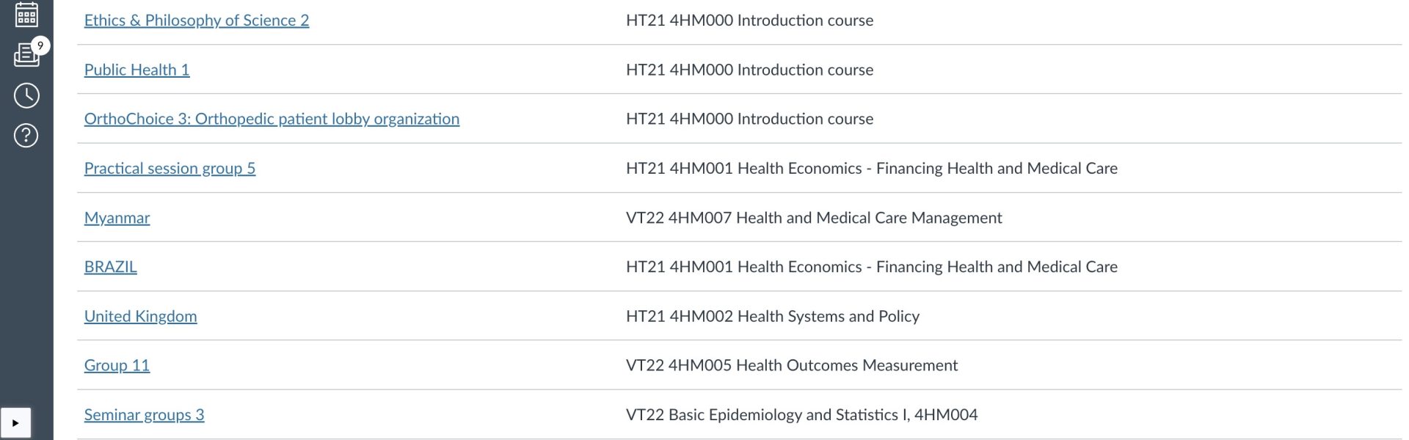Open the Calendar icon in sidebar
This screenshot has height=440, width=1409.
26,13
